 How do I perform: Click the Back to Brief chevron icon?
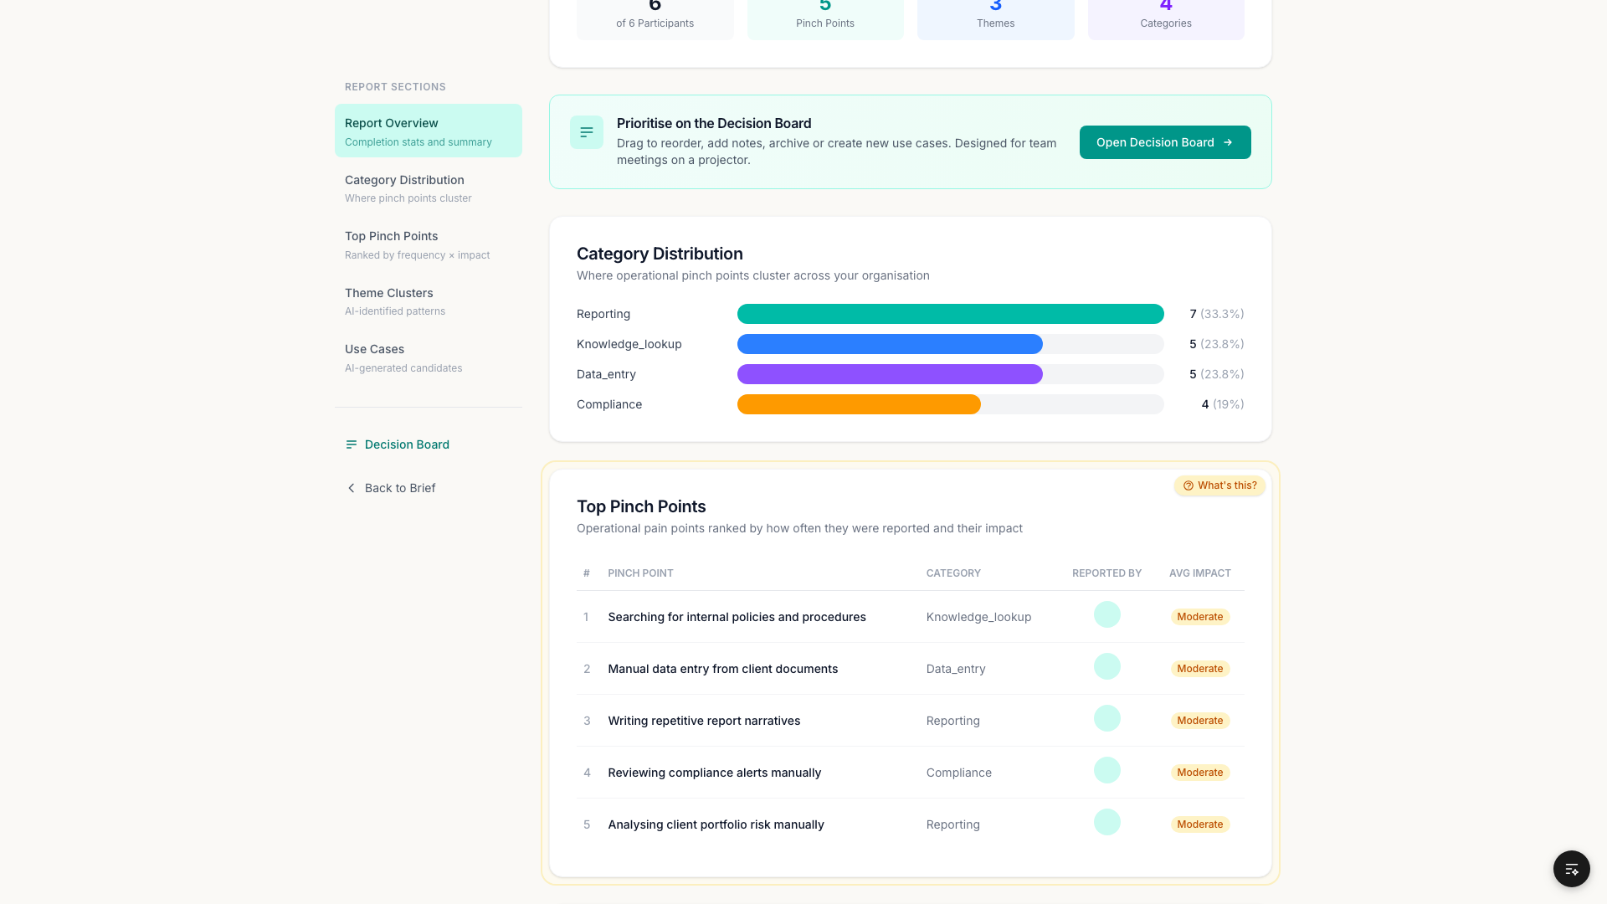(352, 488)
